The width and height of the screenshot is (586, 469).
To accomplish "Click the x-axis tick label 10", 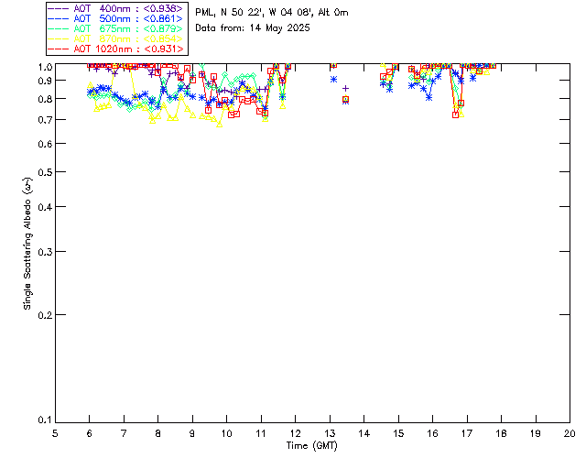I will (226, 433).
